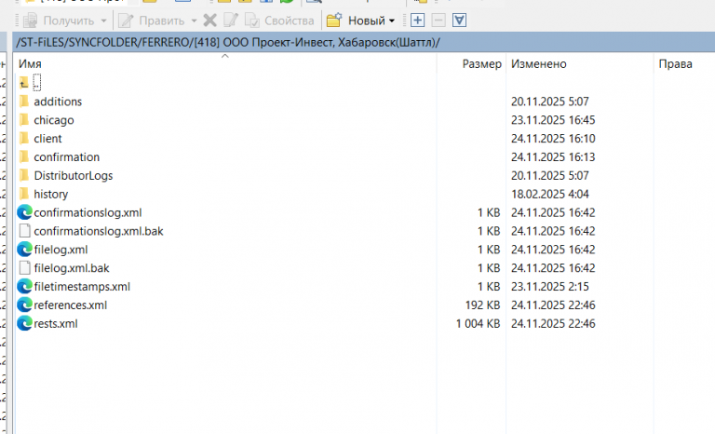
Task: Select the additions folder icon
Action: tap(24, 101)
